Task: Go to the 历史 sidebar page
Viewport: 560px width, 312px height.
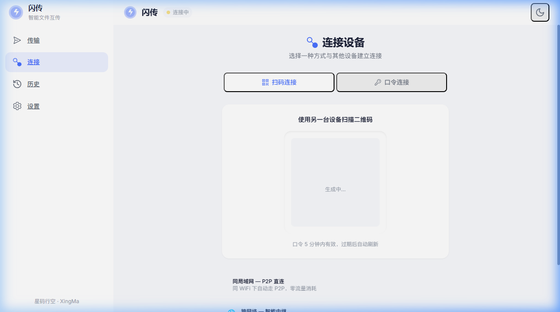Action: [57, 84]
